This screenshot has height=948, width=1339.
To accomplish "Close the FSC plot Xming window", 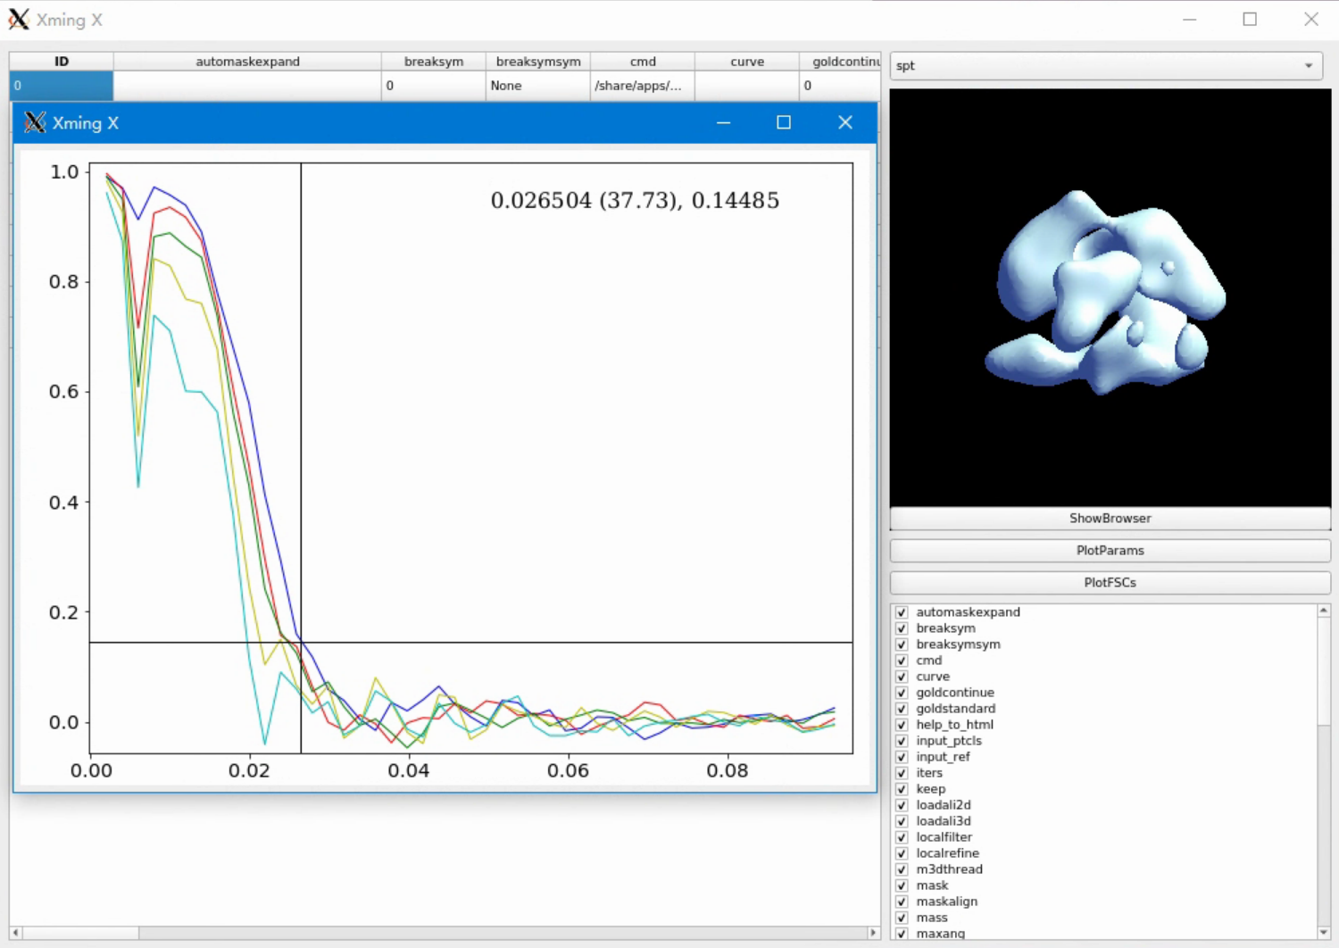I will point(845,122).
